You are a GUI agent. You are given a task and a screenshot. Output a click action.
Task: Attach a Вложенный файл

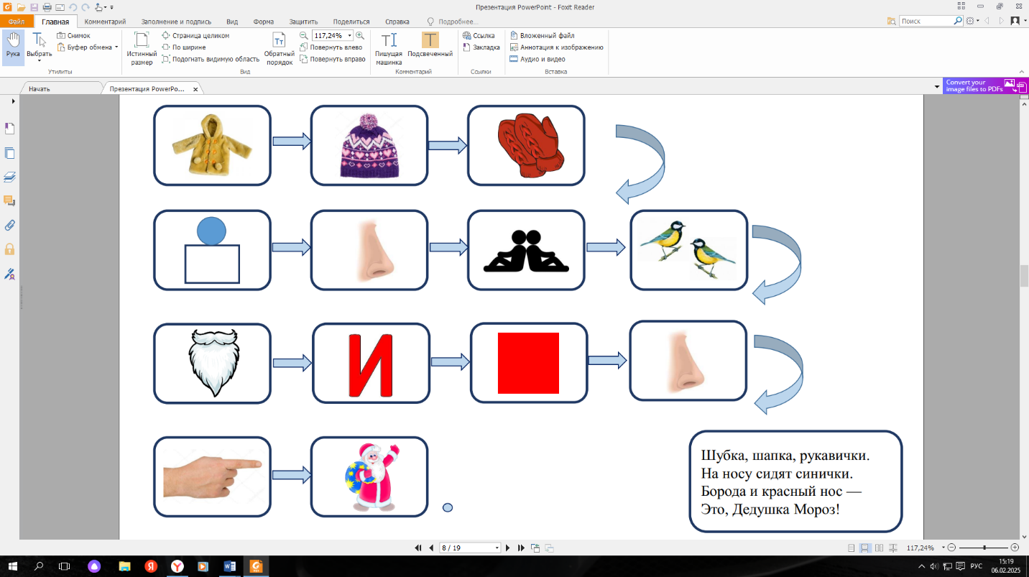(x=542, y=35)
